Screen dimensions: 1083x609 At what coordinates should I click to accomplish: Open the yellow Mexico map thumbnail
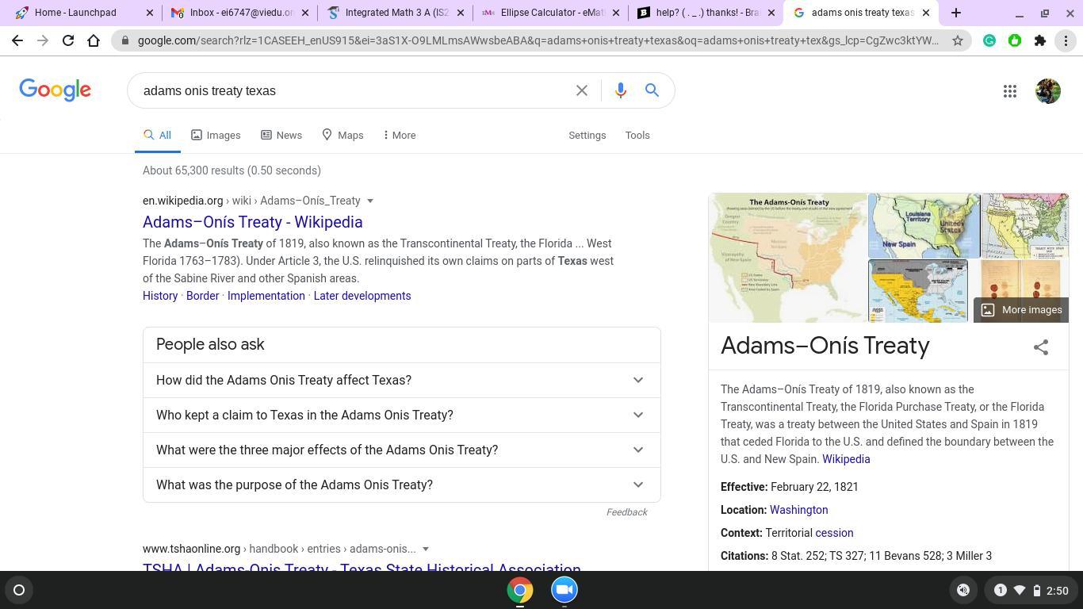click(918, 291)
